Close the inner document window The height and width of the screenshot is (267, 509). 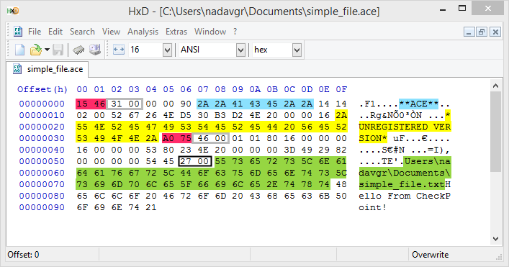495,32
